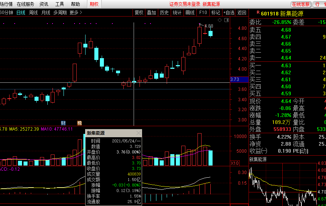Click the 叠加 overlay button

(x=151, y=13)
